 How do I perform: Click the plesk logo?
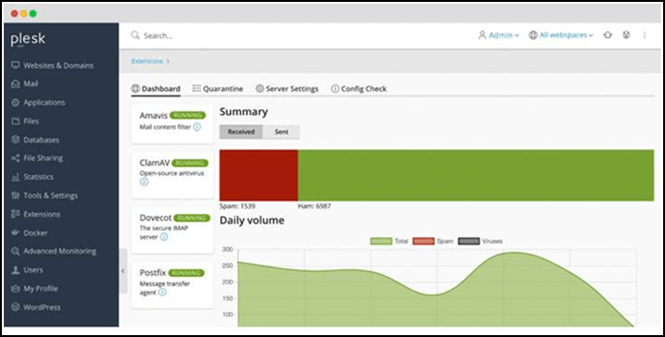[x=28, y=39]
